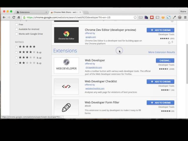Pick two stars & up rating

tap(16, 63)
